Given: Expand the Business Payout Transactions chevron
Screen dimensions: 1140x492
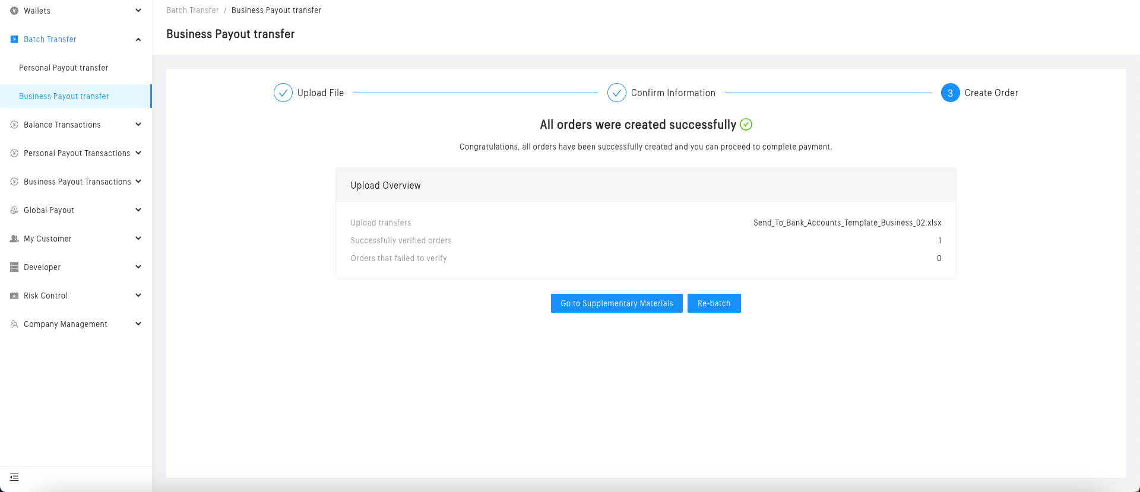Looking at the screenshot, I should coord(138,182).
